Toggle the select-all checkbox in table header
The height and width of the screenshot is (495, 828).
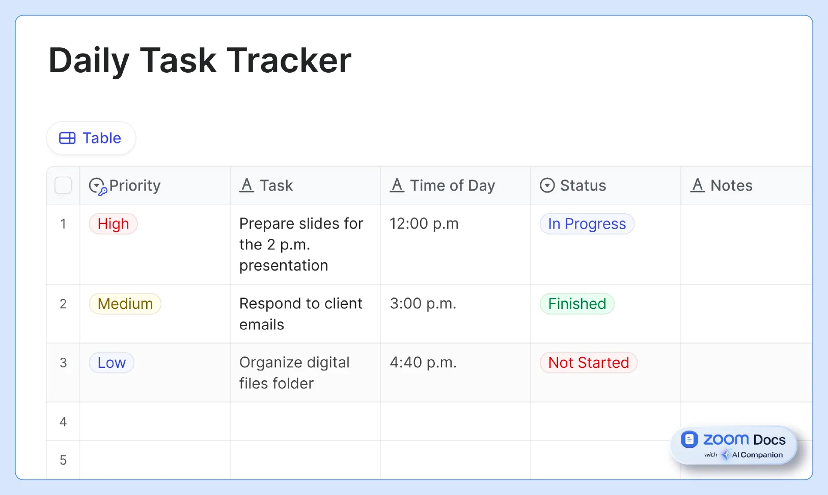[x=63, y=185]
